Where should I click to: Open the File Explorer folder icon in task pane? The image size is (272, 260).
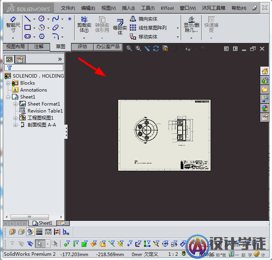pos(265,90)
